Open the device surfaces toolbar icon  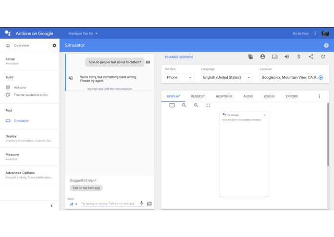pyautogui.click(x=275, y=57)
